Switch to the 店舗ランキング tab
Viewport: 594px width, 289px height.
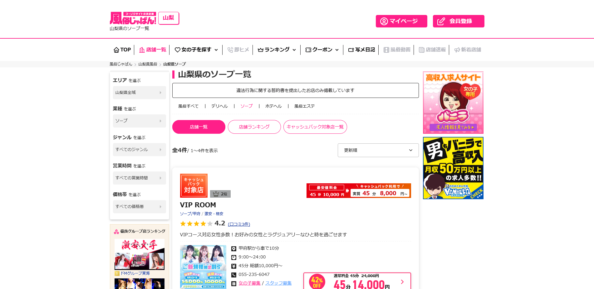pos(254,127)
